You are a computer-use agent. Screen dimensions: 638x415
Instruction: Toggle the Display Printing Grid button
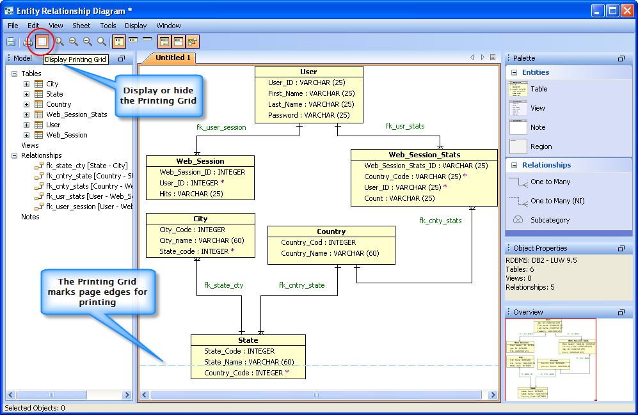pos(42,42)
